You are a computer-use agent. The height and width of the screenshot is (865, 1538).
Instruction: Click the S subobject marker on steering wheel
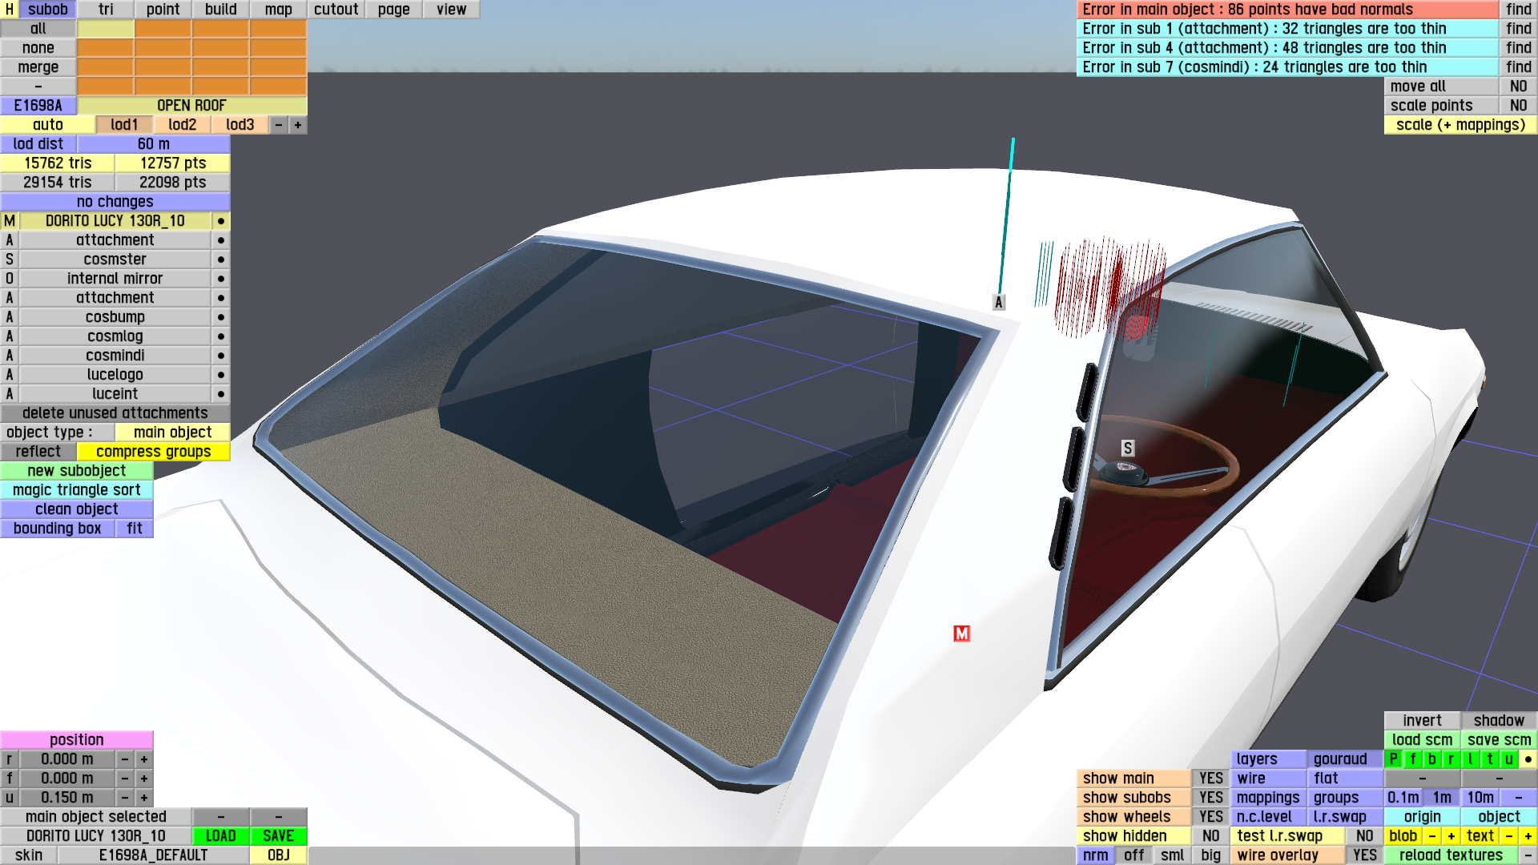point(1128,449)
